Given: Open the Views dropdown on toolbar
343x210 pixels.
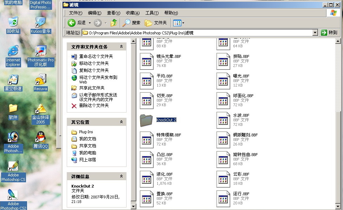Looking at the screenshot, I should [x=179, y=23].
